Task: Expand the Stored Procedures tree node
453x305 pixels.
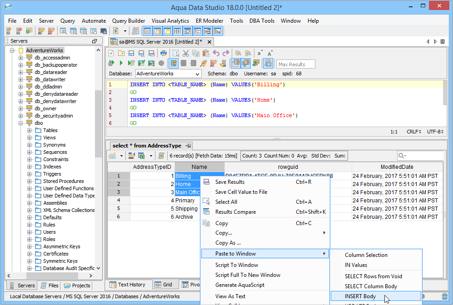Action: [x=30, y=182]
